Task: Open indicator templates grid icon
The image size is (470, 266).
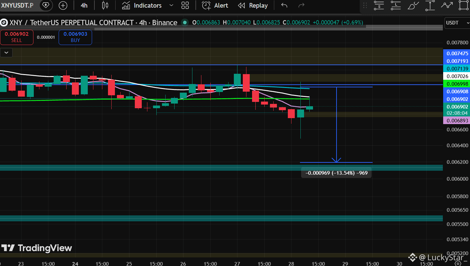Action: pos(185,5)
